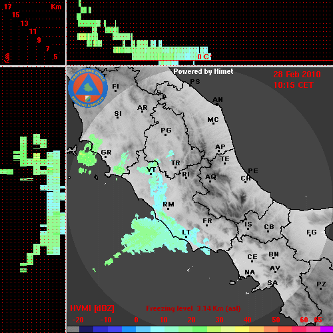Click the '17' height label
The image size is (333, 333).
coord(7,7)
